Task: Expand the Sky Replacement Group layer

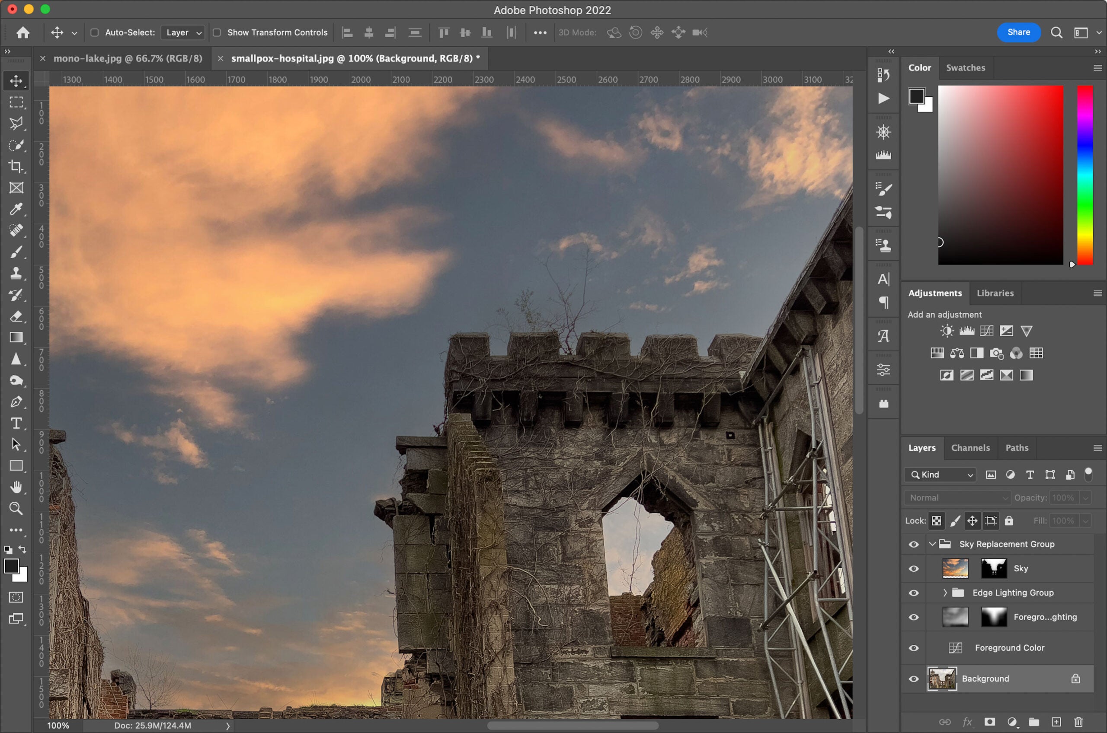Action: point(933,544)
